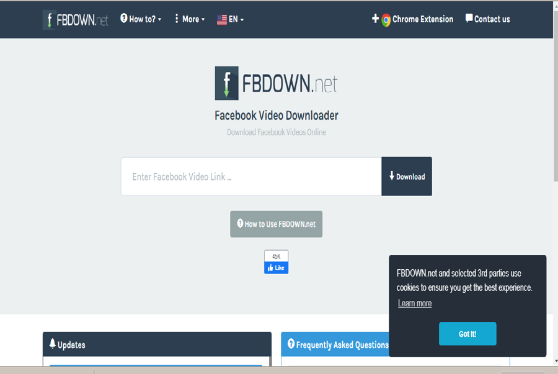Screen dimensions: 558x374
Task: Focus the Enter Facebook Video Link field
Action: [251, 177]
